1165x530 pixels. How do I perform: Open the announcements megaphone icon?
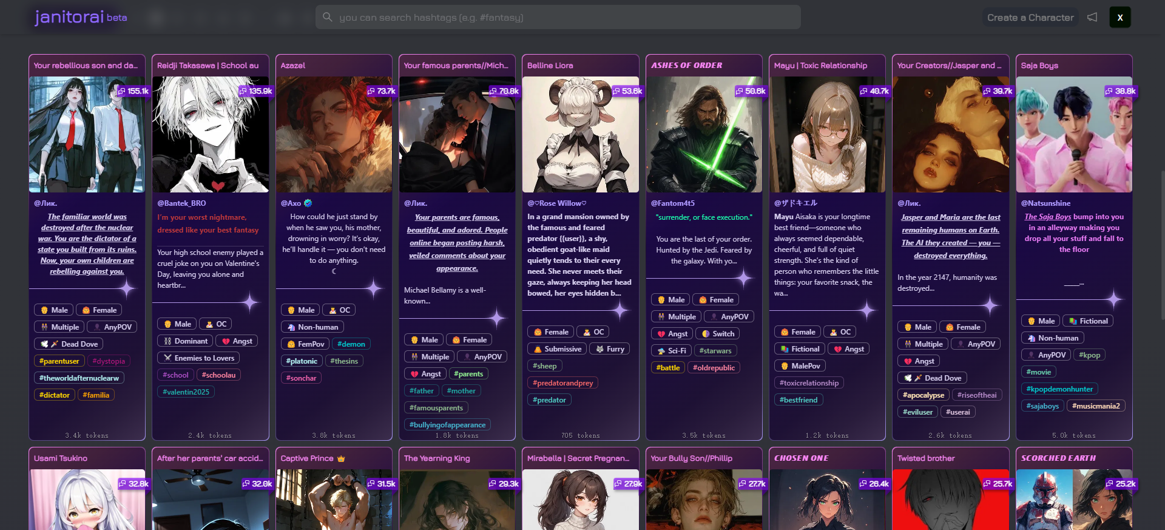click(x=1092, y=17)
